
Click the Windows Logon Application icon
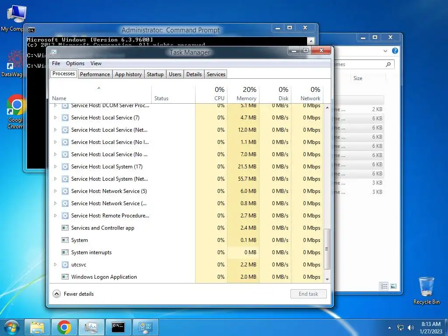click(65, 277)
